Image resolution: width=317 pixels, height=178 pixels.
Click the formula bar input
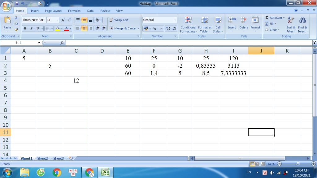pos(189,43)
